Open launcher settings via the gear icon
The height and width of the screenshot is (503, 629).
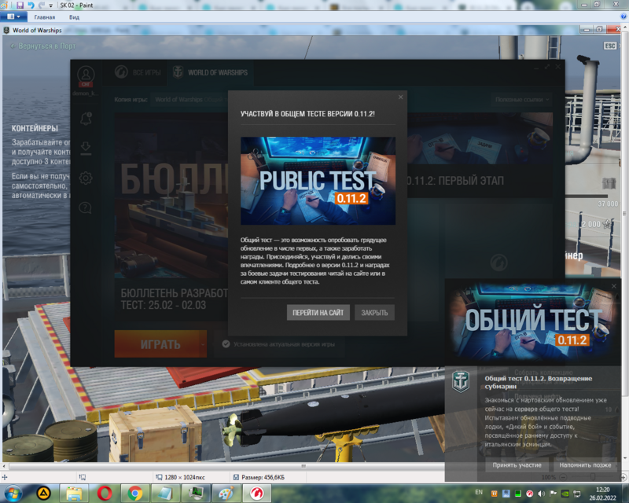[x=86, y=178]
